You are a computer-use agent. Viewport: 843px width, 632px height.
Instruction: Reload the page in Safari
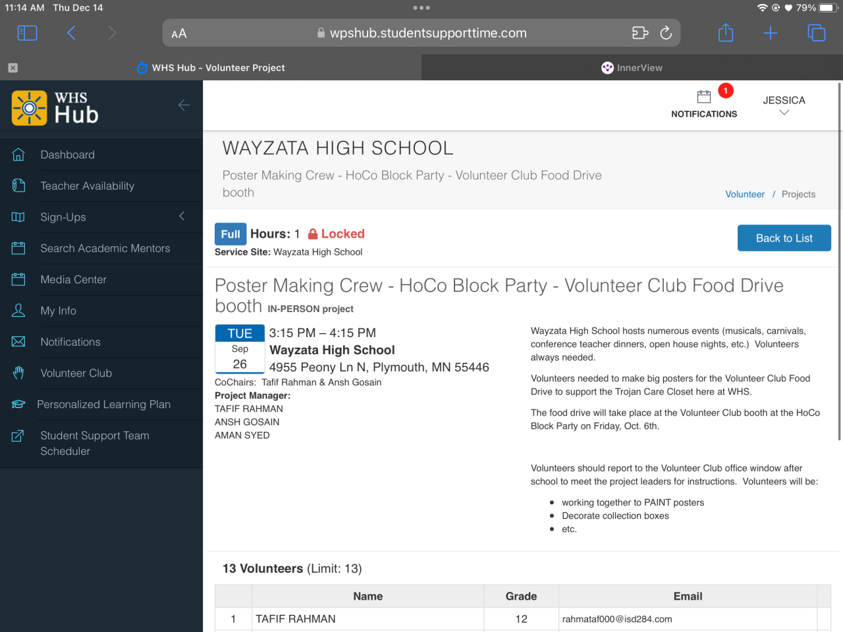(x=666, y=33)
